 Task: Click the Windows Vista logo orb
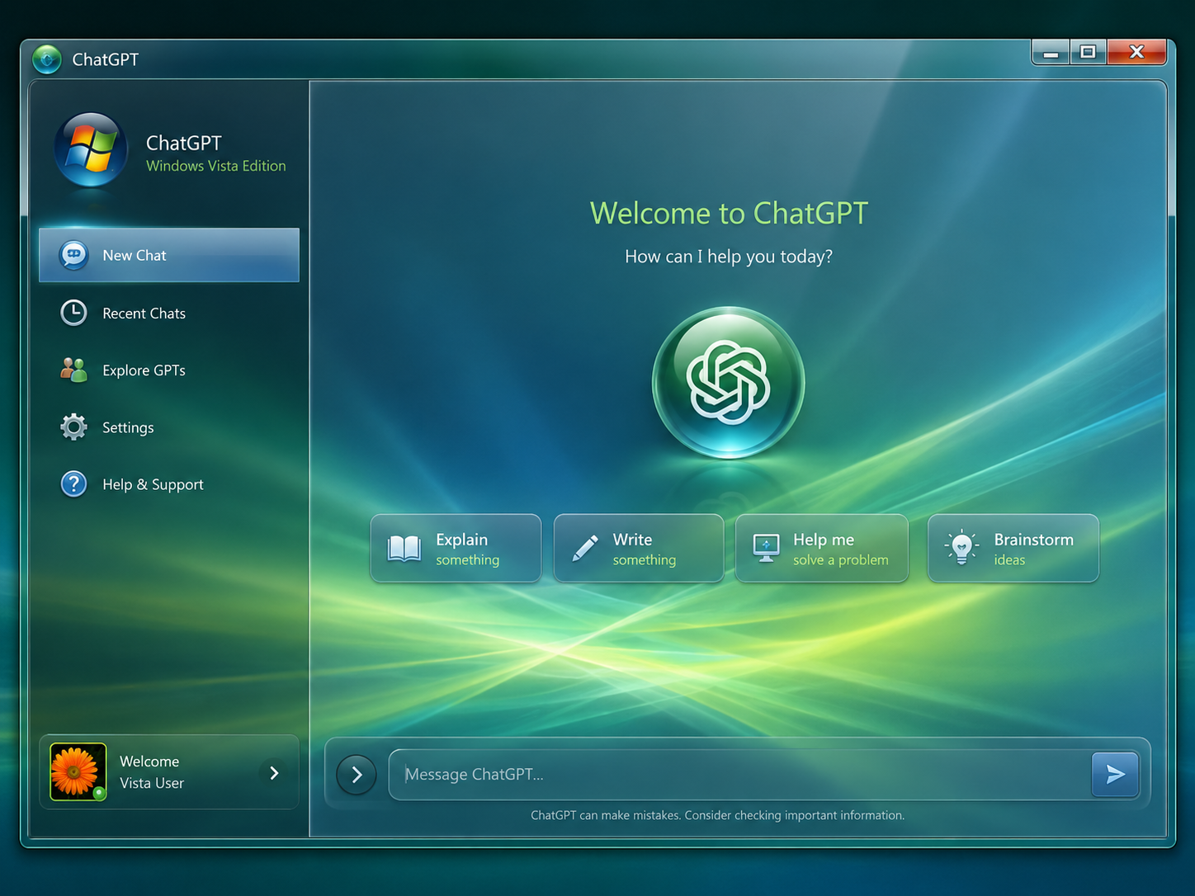(91, 149)
